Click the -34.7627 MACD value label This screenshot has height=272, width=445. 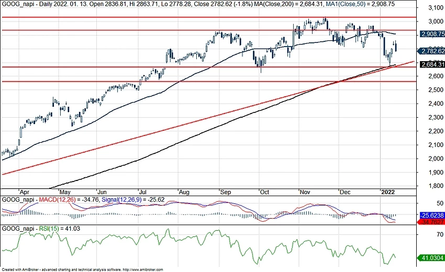[432, 222]
